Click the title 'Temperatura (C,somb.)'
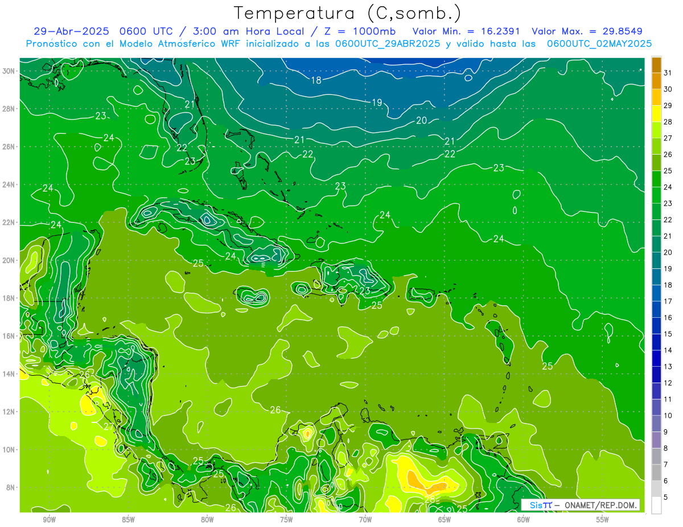 [x=347, y=13]
